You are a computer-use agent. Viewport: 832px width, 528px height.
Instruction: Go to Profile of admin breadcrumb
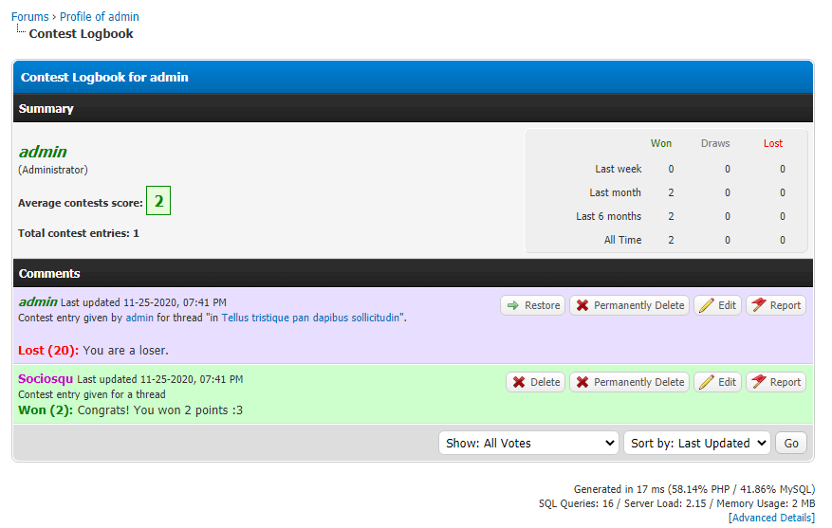click(x=100, y=17)
